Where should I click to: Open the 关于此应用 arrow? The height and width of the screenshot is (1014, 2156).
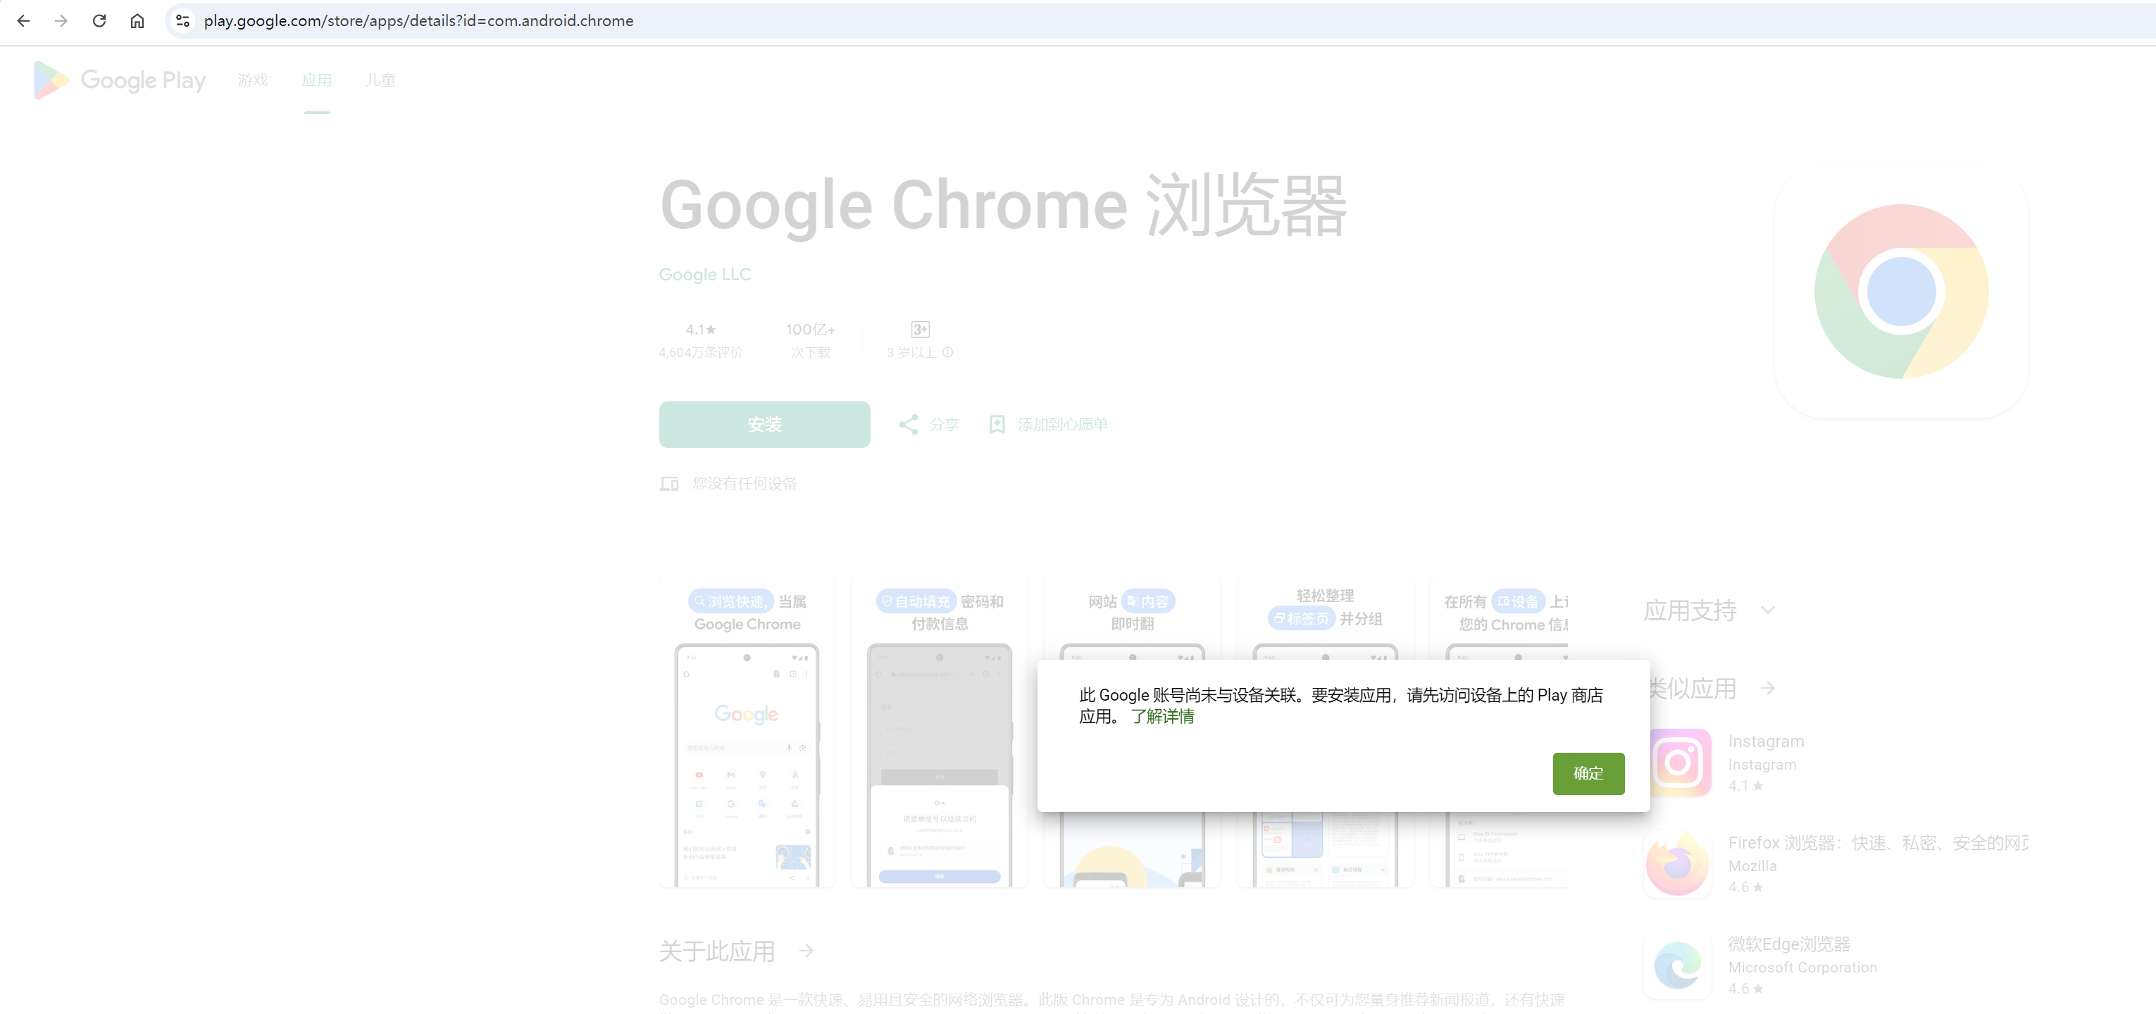(x=806, y=951)
